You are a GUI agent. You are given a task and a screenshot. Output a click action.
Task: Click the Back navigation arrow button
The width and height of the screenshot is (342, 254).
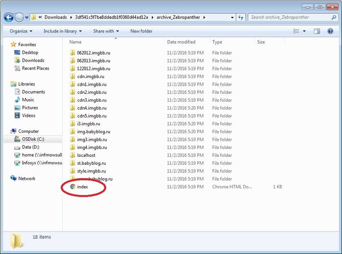tap(9, 17)
